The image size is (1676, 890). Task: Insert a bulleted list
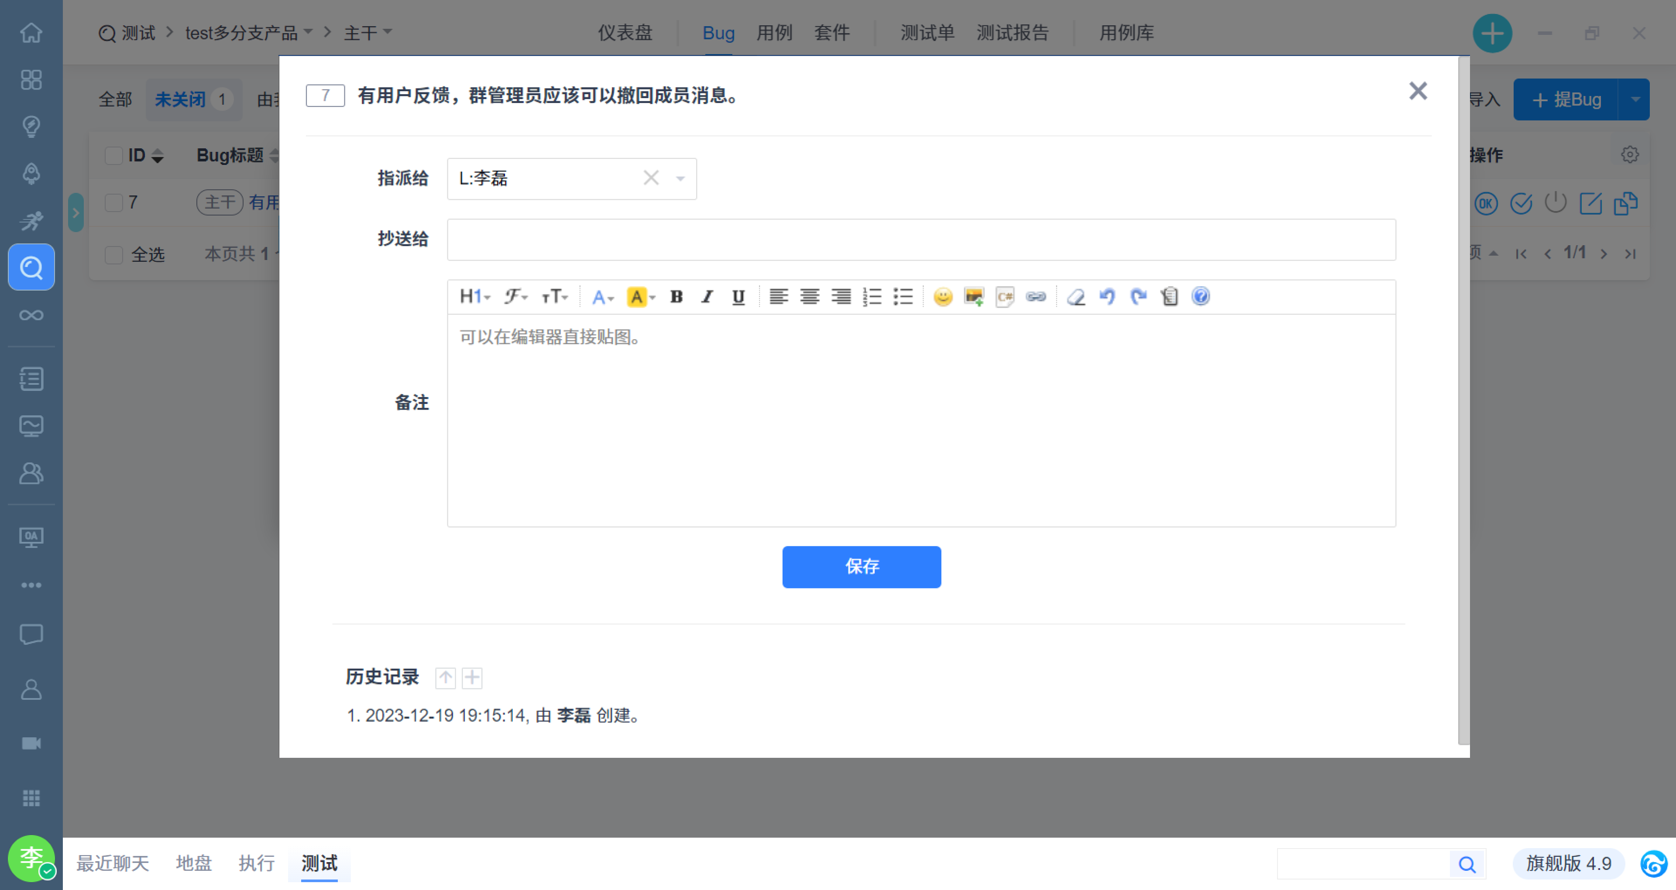tap(903, 297)
